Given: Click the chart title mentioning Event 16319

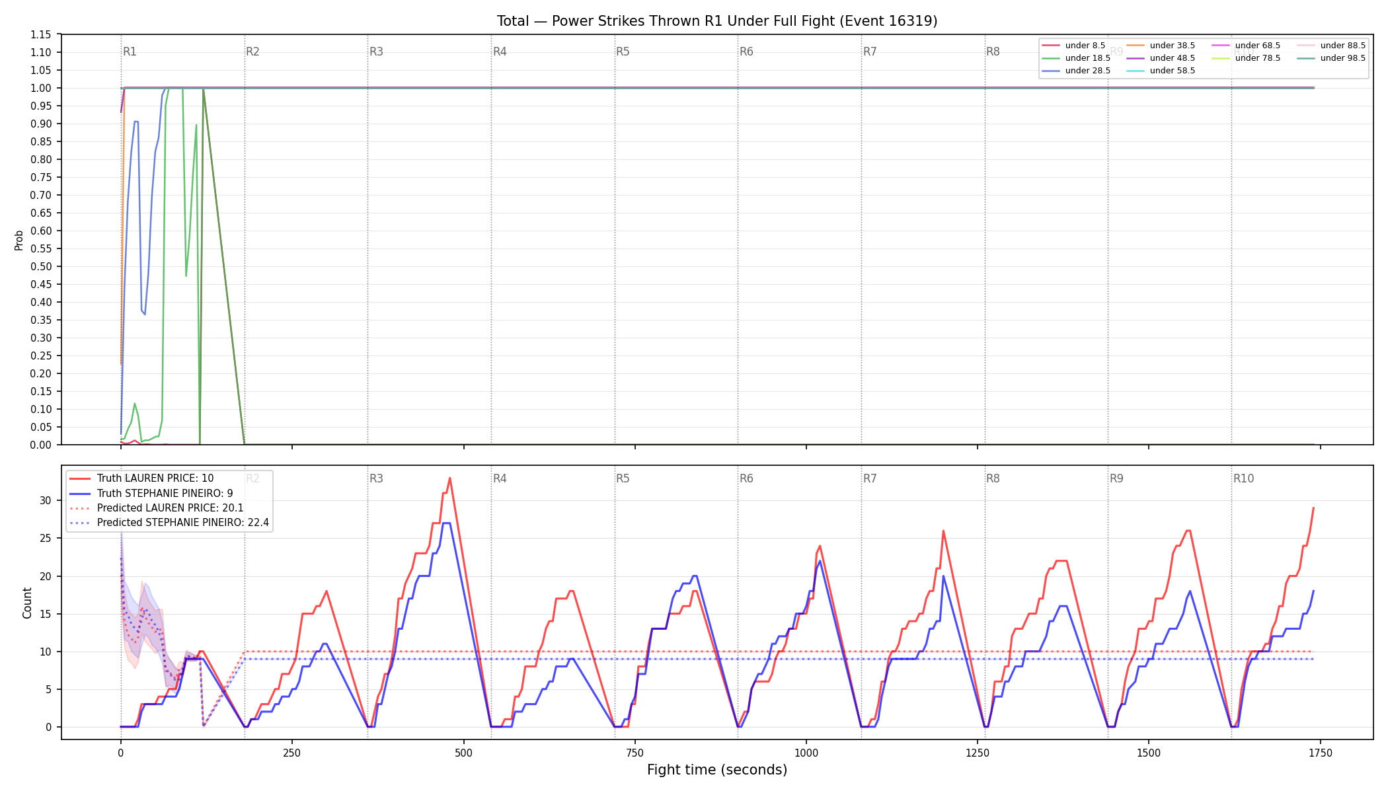Looking at the screenshot, I should click(x=717, y=21).
